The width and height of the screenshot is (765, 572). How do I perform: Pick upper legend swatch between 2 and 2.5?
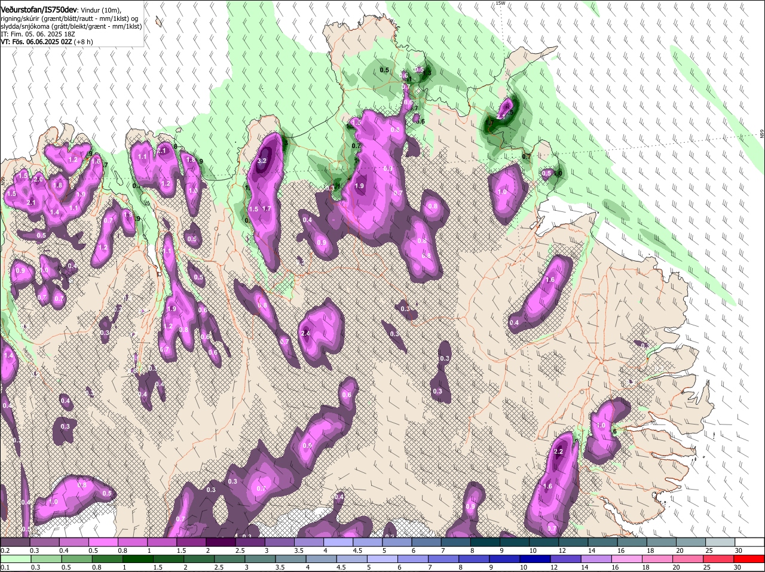point(221,542)
